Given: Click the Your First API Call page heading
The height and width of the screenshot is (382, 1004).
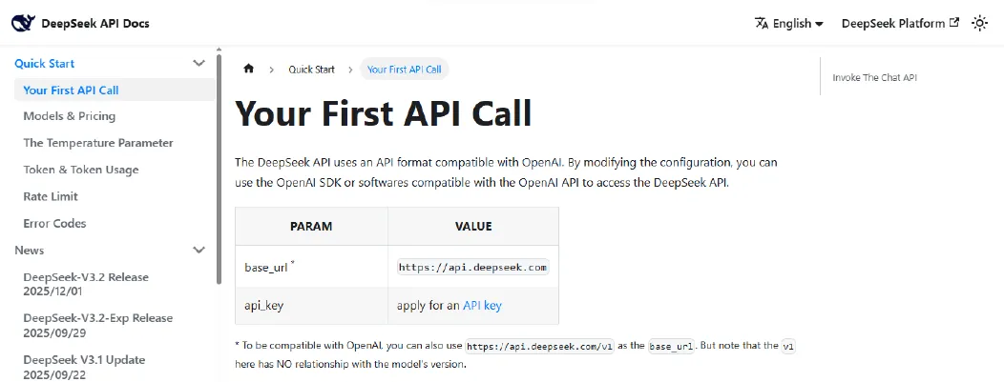Looking at the screenshot, I should point(384,113).
